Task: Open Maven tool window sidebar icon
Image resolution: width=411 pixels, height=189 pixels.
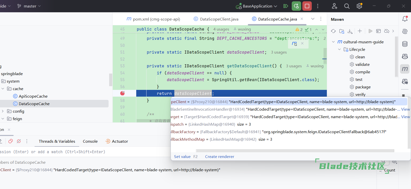Action: pyautogui.click(x=405, y=69)
